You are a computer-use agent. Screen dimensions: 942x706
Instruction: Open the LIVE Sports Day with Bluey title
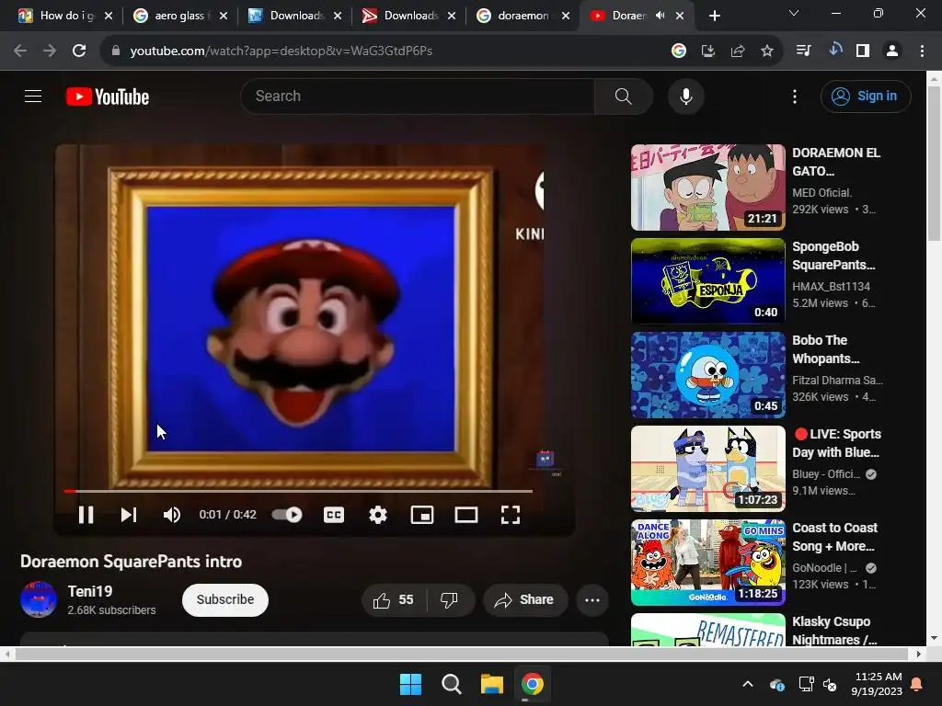pyautogui.click(x=837, y=443)
